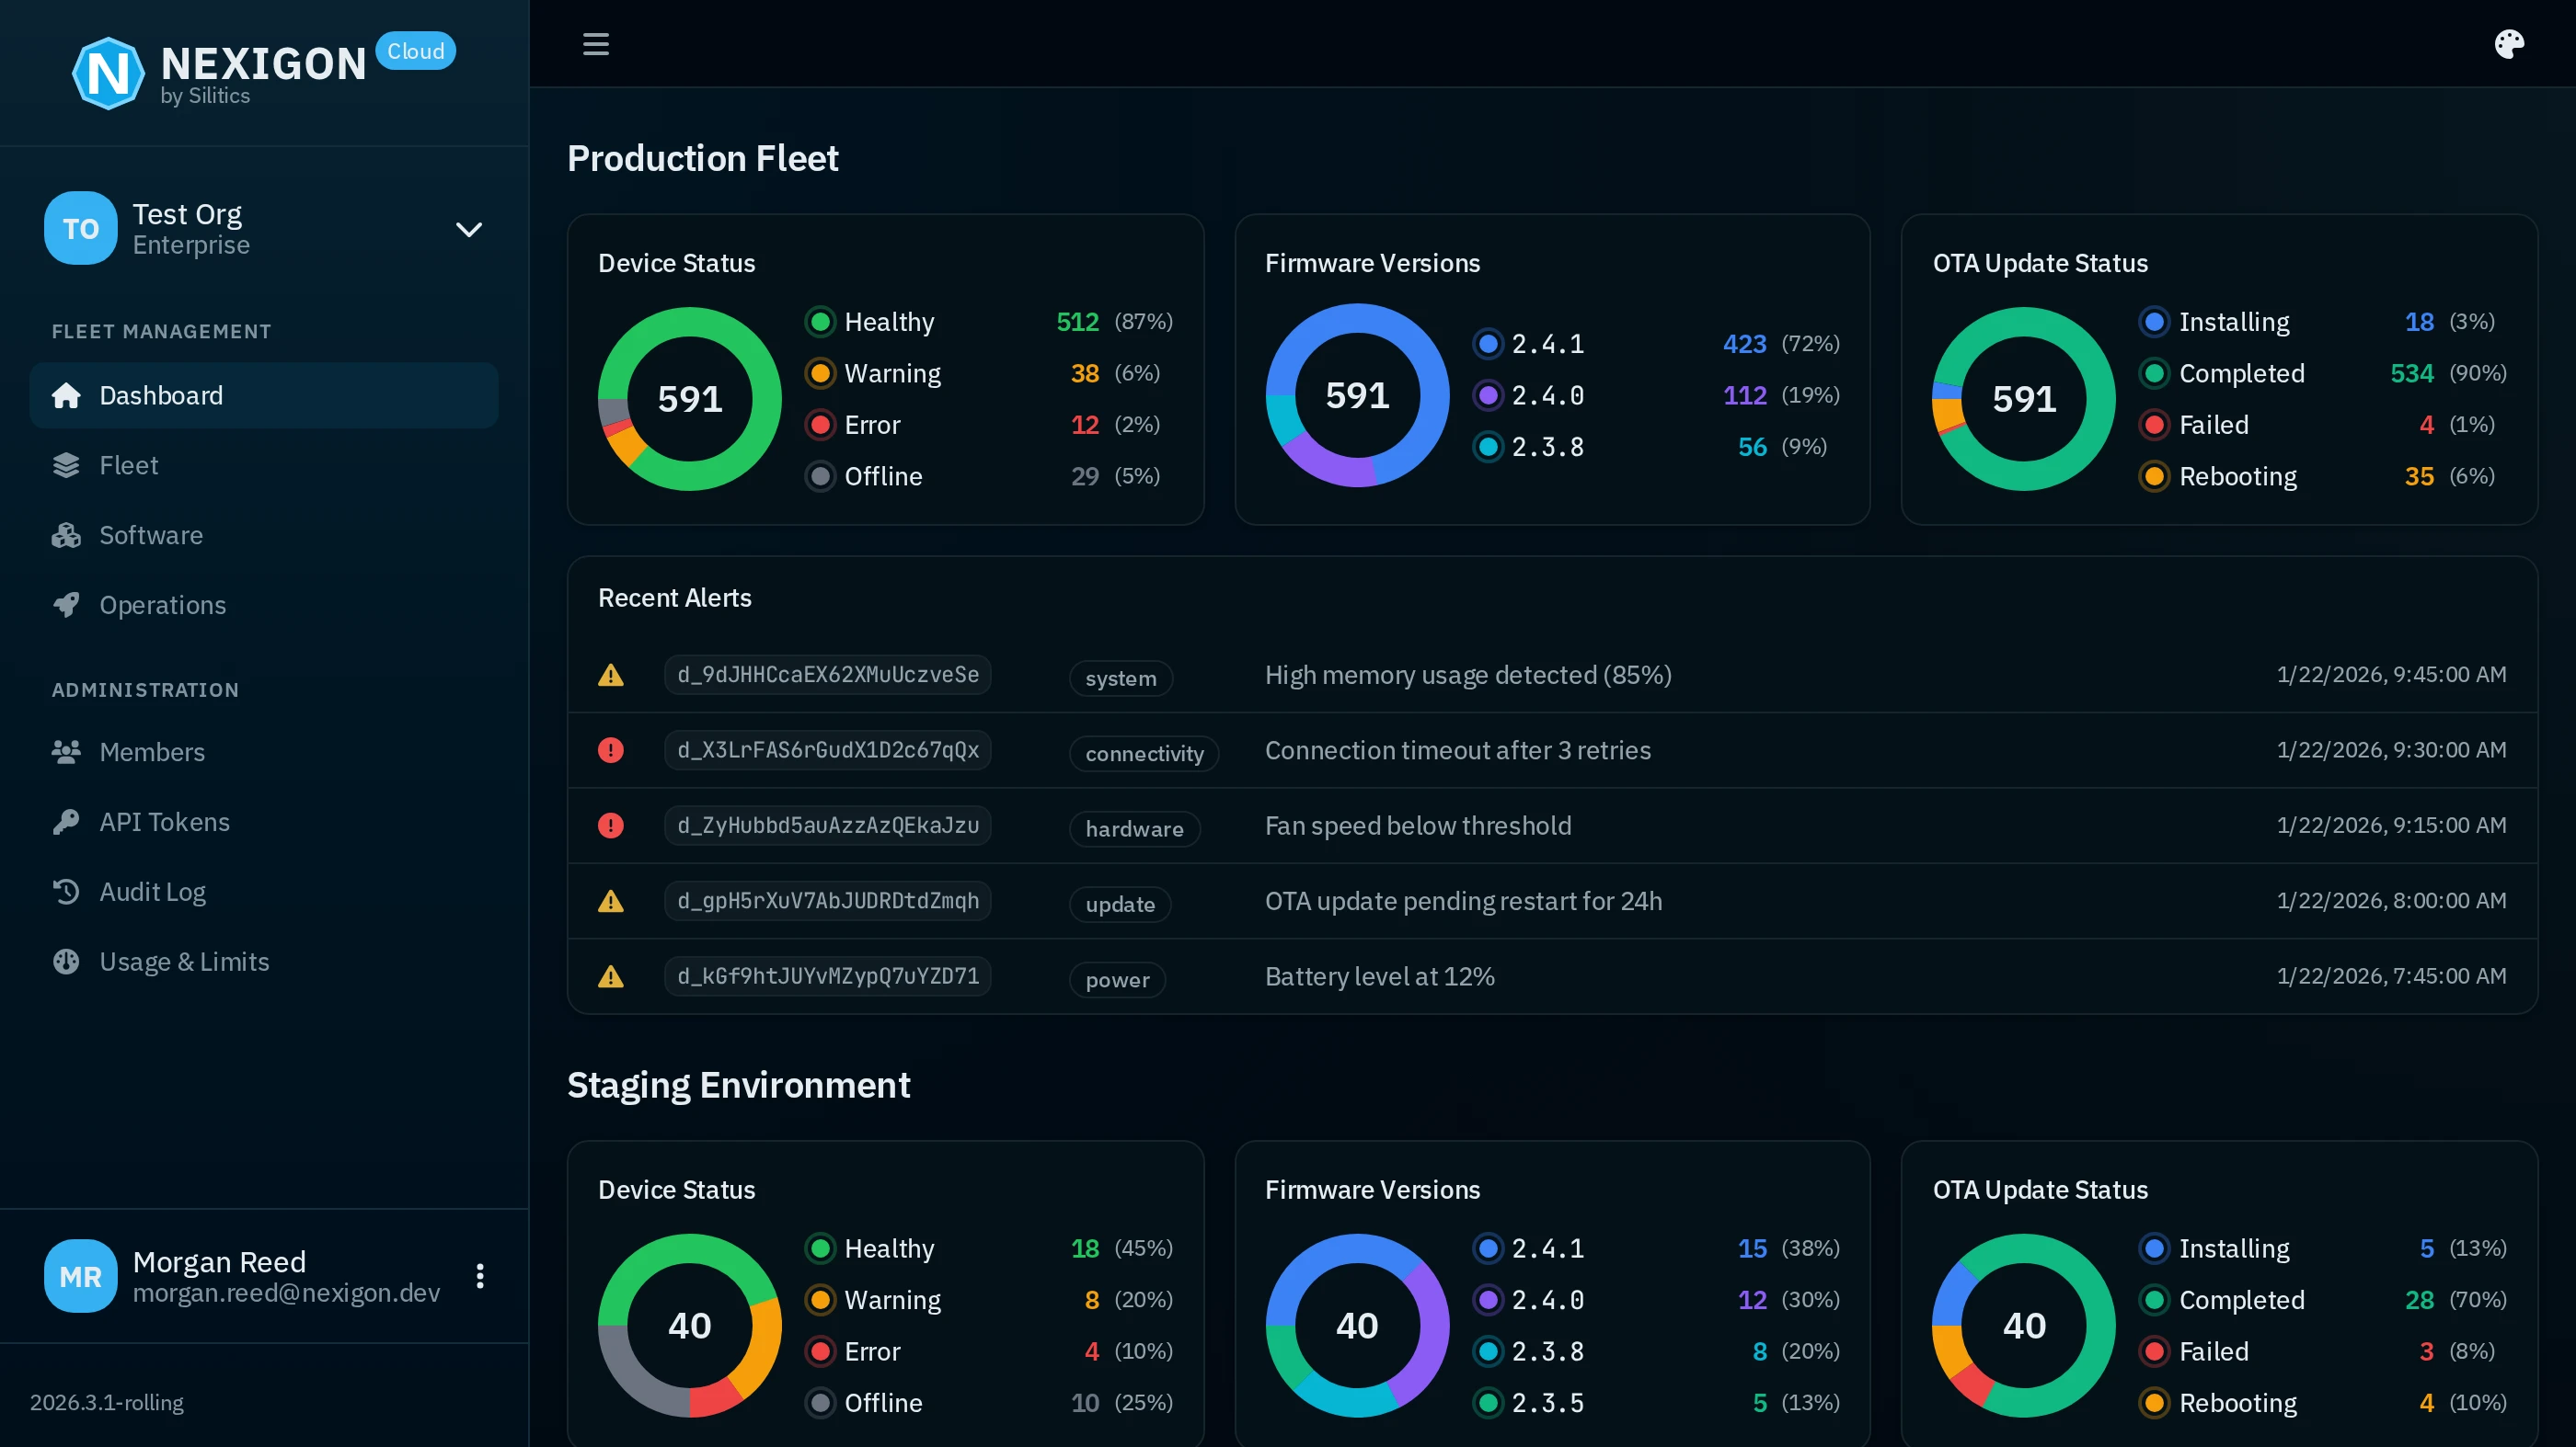Image resolution: width=2576 pixels, height=1447 pixels.
Task: Click warning icon on OTA pending alert
Action: click(611, 901)
